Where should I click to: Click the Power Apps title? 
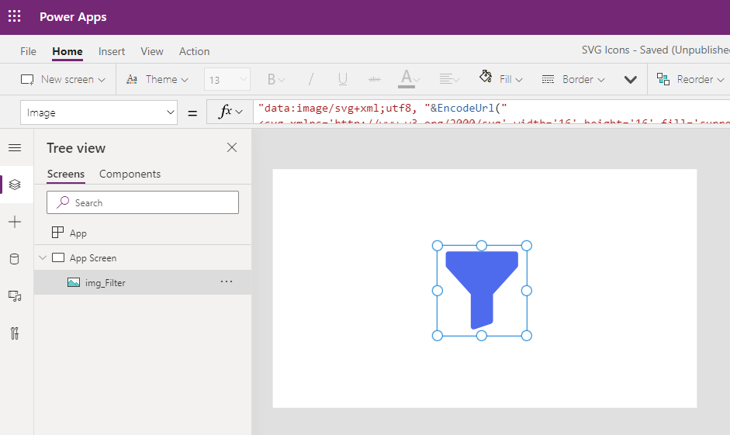73,17
